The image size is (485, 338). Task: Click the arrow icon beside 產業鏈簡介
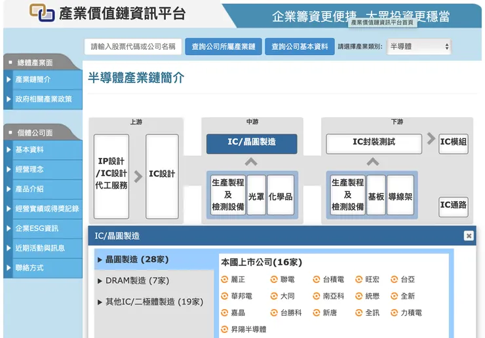[x=9, y=80]
